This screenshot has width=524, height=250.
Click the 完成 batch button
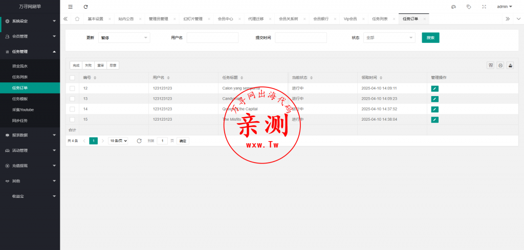click(76, 65)
